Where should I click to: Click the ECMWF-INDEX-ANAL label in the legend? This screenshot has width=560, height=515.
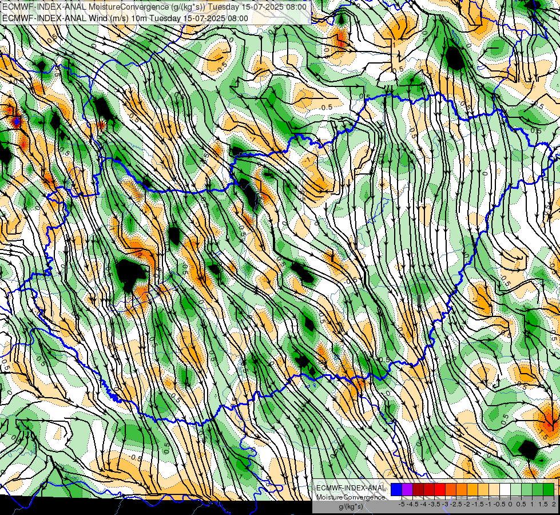[351, 488]
